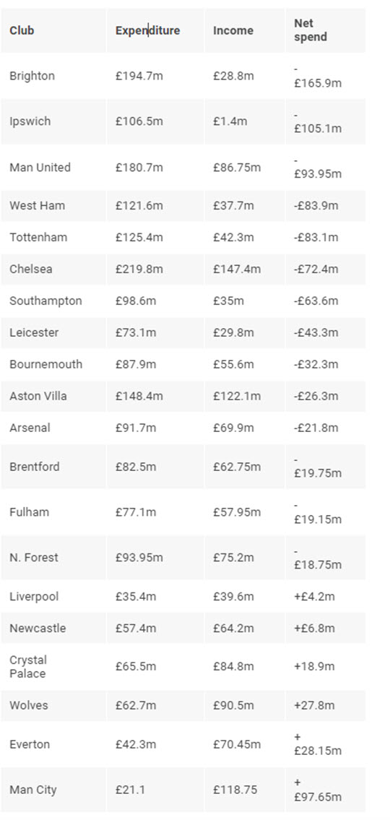
Task: Click the Income column header
Action: (x=233, y=30)
